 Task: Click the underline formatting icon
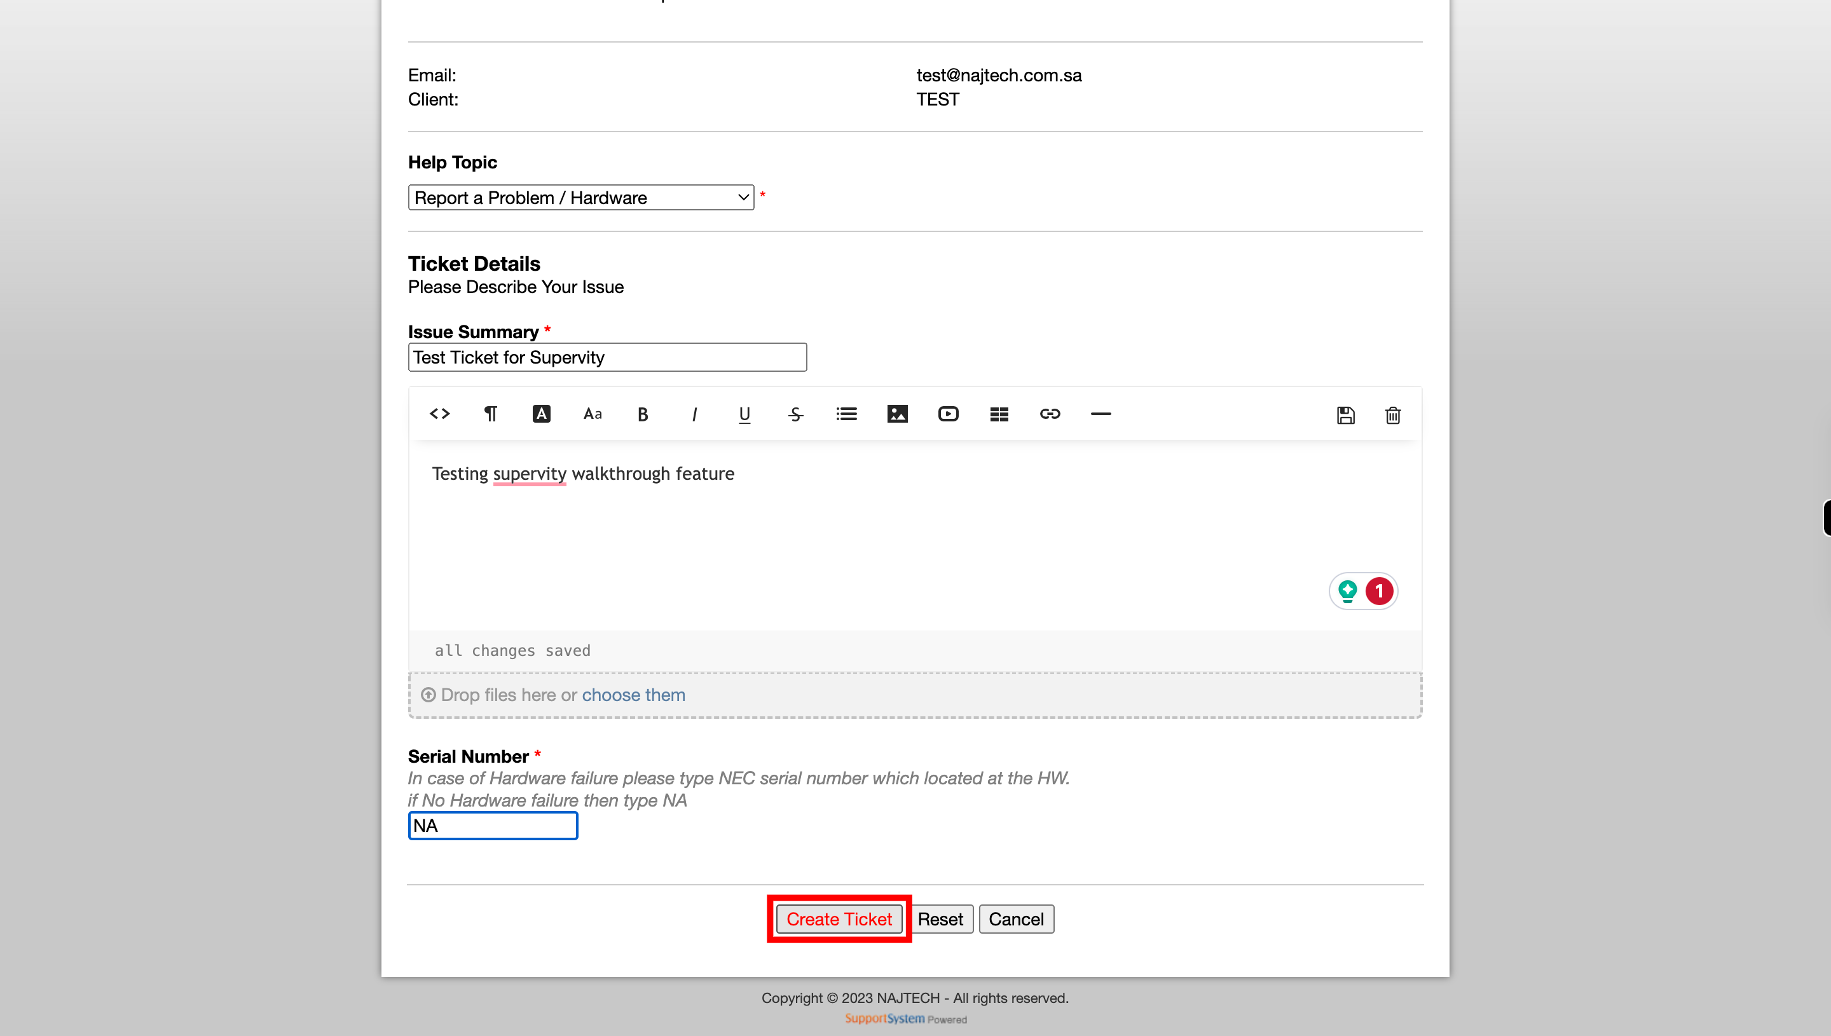pos(744,414)
